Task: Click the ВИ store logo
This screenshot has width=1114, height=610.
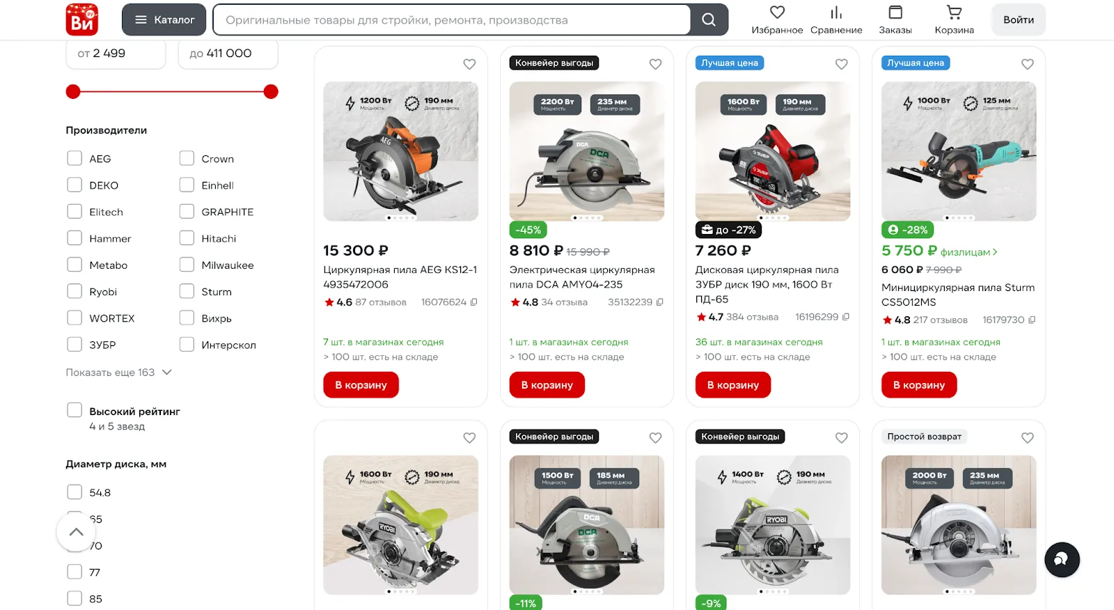Action: pyautogui.click(x=82, y=19)
